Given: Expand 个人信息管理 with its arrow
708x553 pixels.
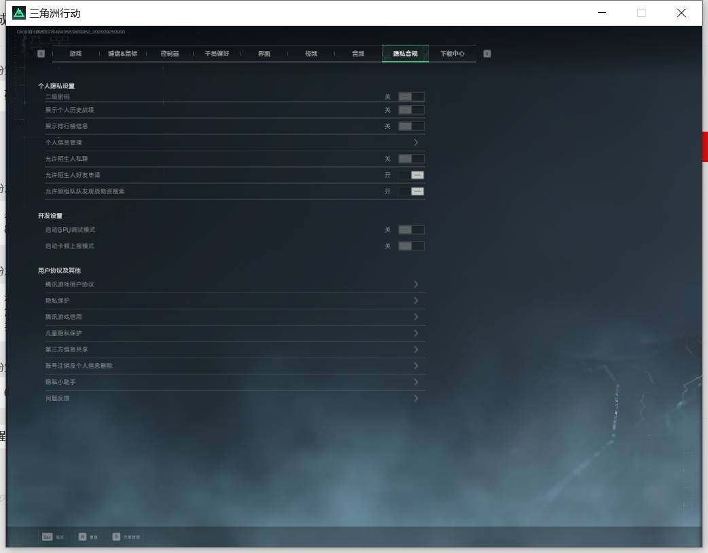Looking at the screenshot, I should [x=416, y=142].
